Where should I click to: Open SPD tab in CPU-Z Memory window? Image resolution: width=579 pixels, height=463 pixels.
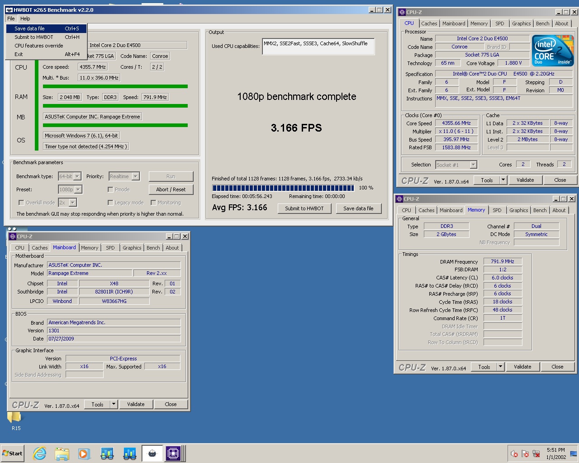(497, 210)
